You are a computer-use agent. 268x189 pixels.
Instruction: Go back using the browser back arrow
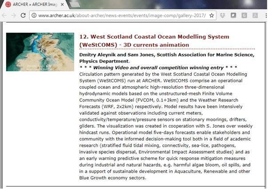(x=5, y=16)
